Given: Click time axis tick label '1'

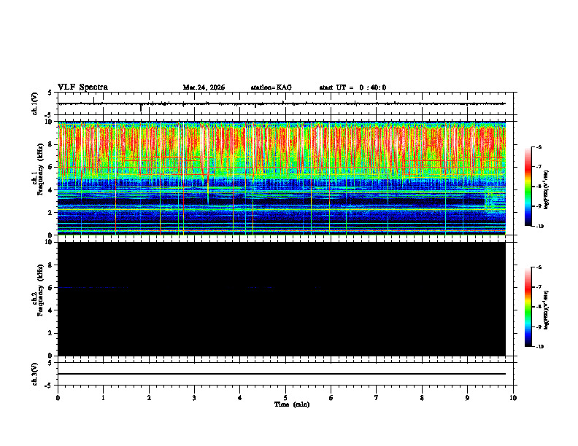Looking at the screenshot, I should 103,398.
